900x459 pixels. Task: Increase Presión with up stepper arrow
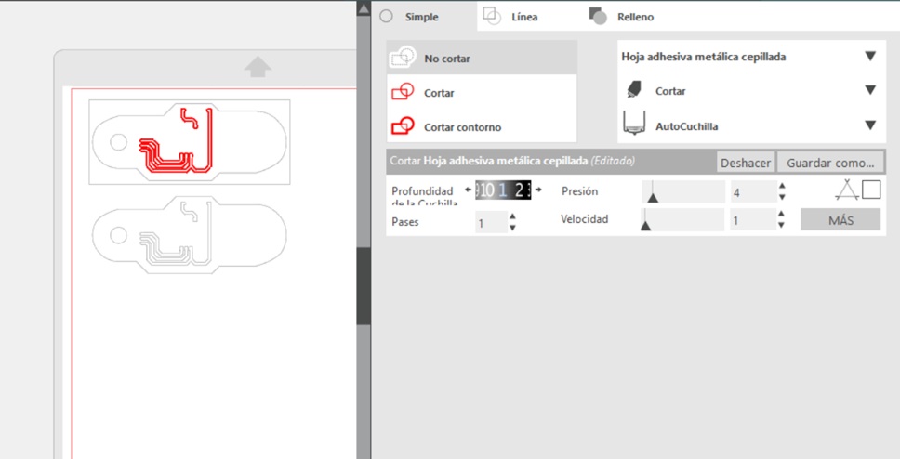782,187
